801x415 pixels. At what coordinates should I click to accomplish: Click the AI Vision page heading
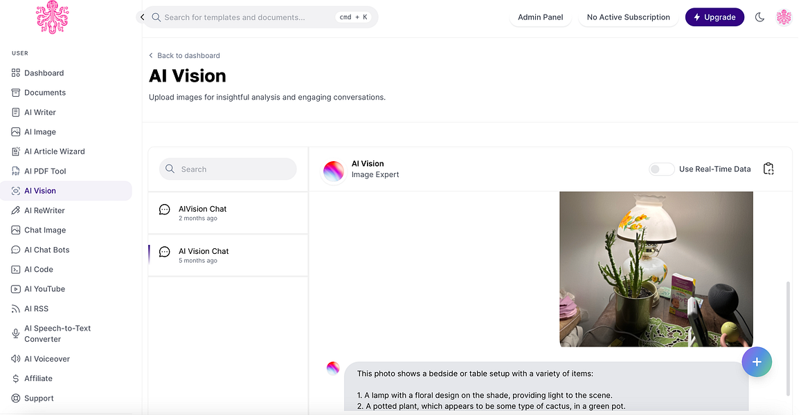(188, 76)
